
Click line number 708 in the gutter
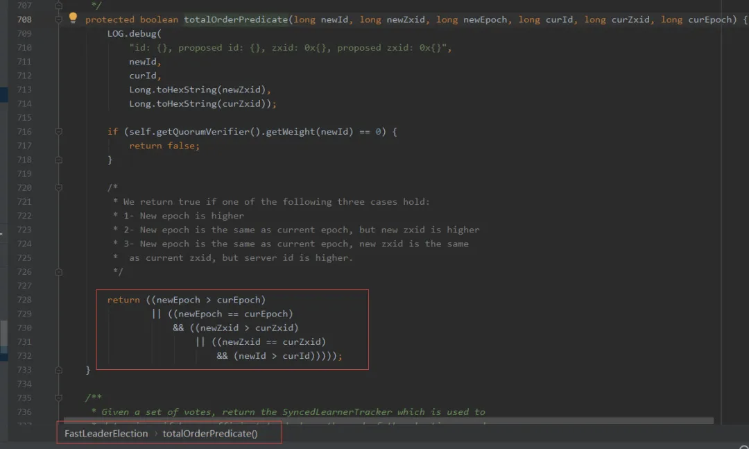(24, 19)
